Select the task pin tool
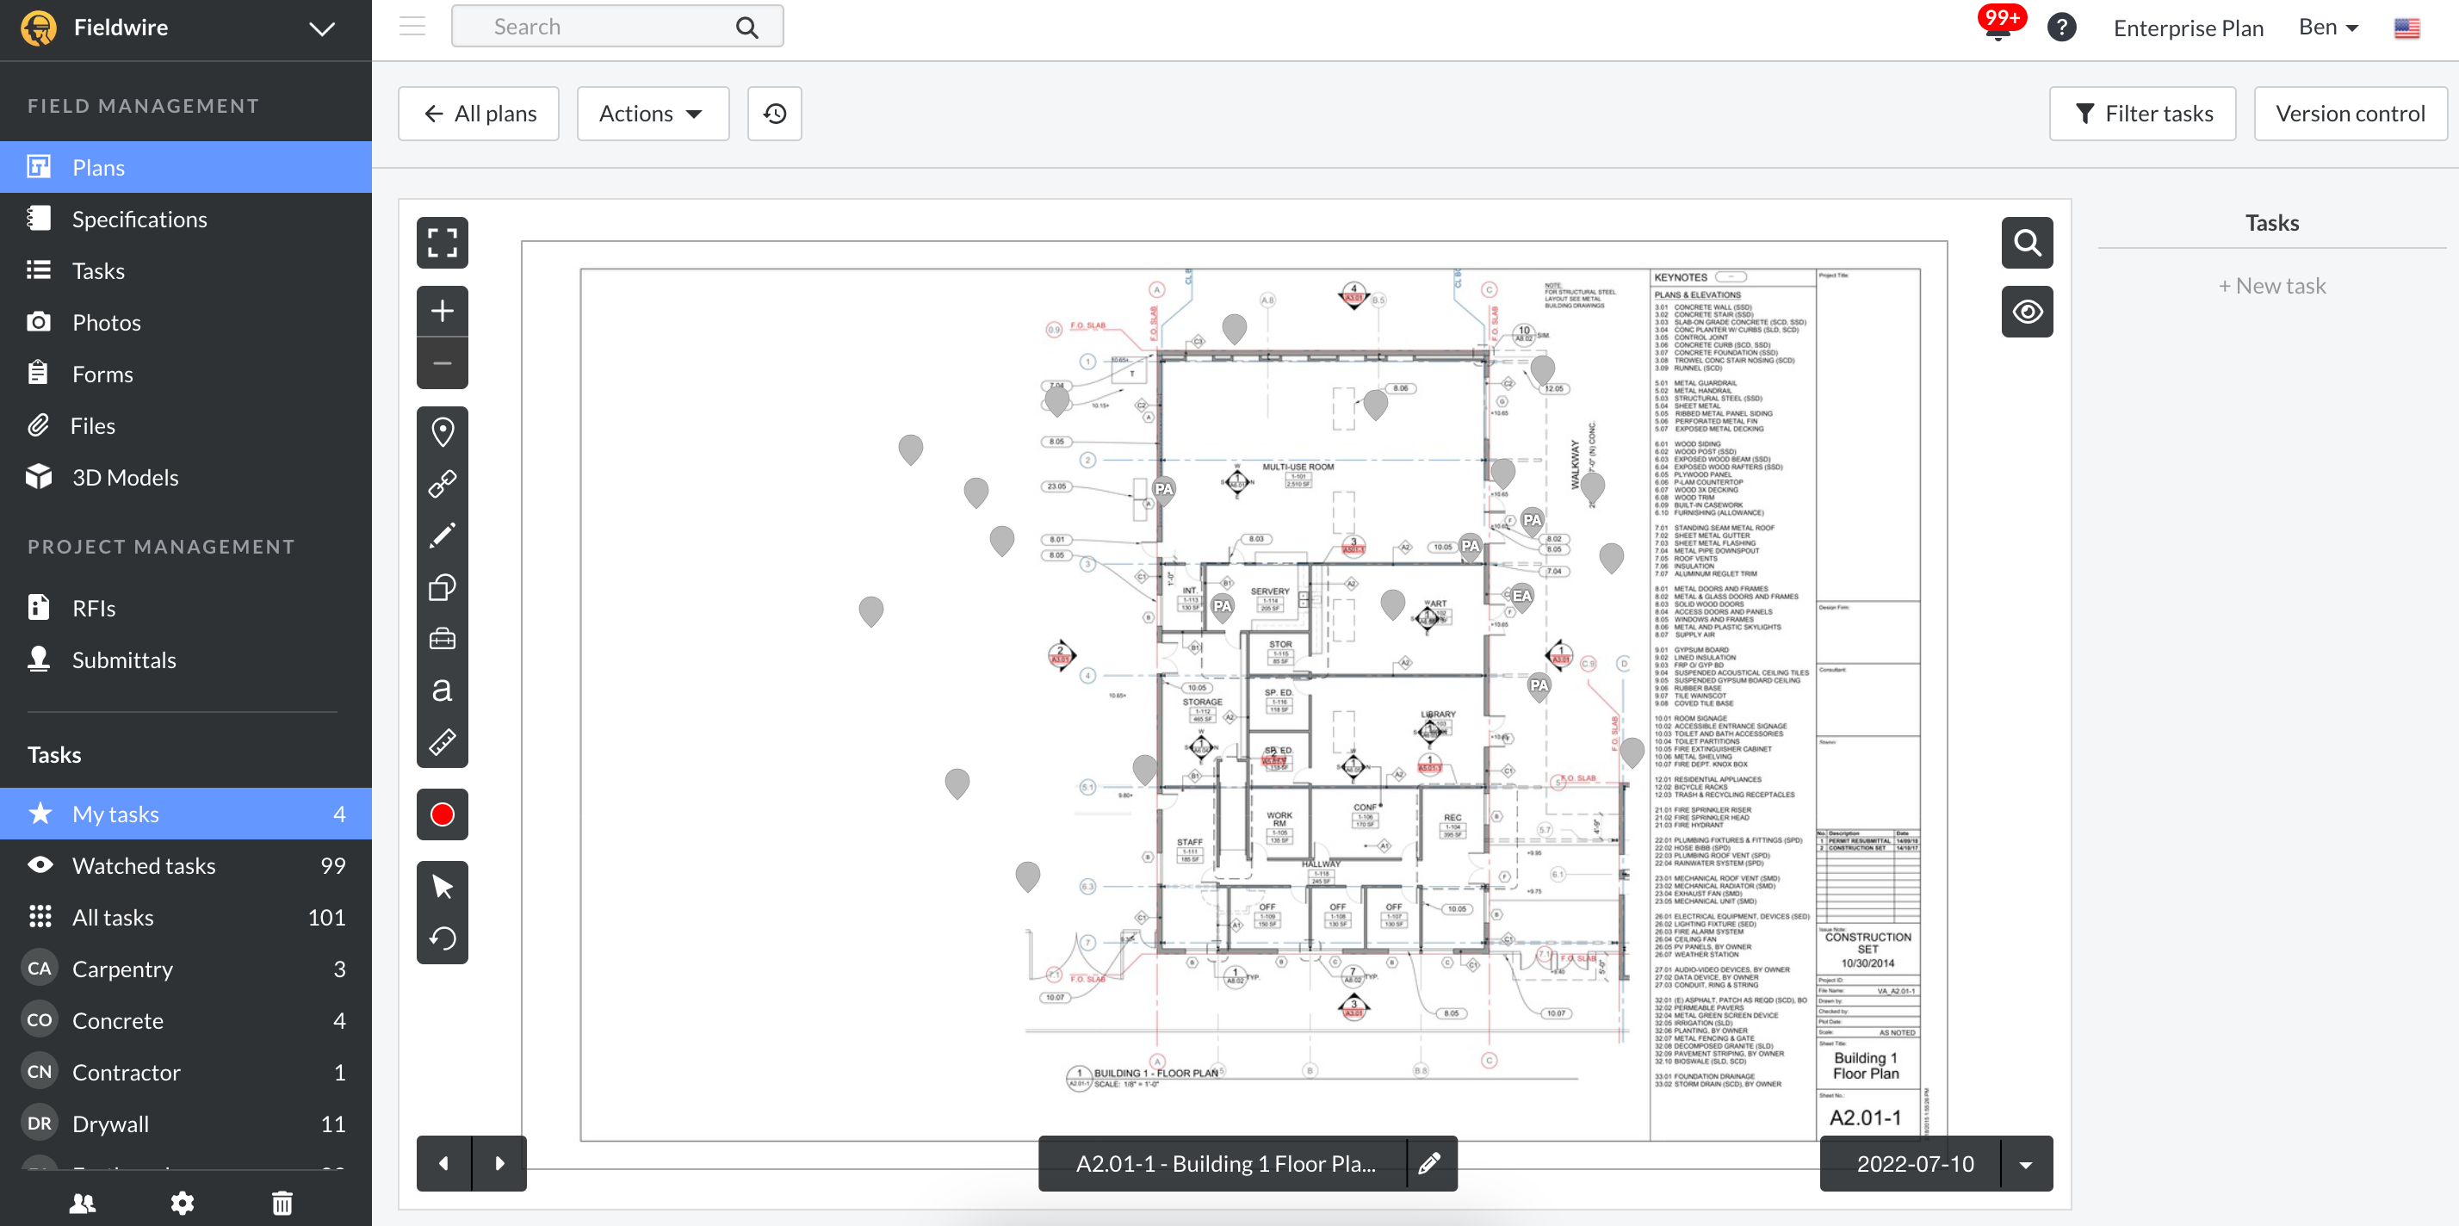The image size is (2459, 1226). click(442, 431)
